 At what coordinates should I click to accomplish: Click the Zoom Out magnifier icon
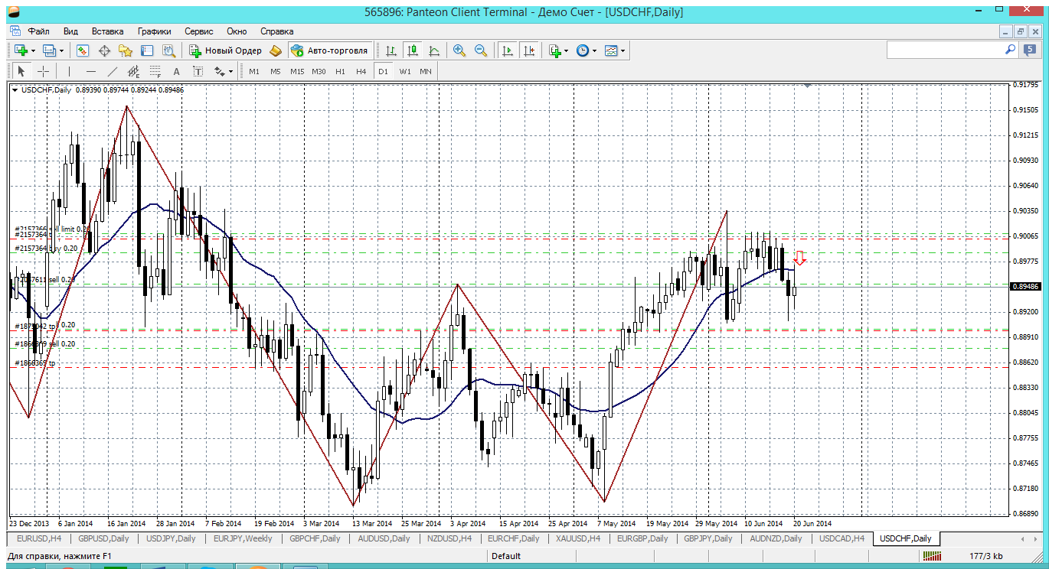pos(481,50)
